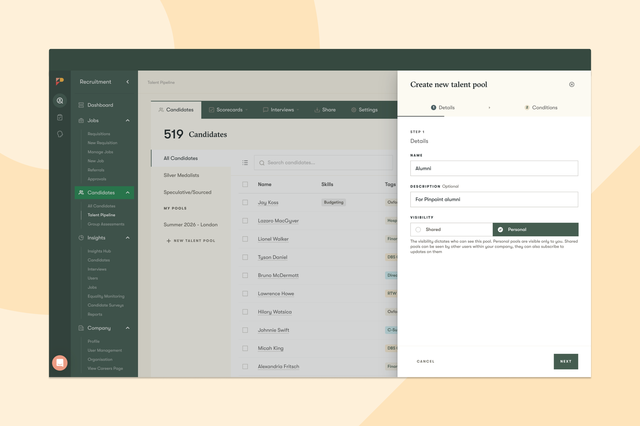
Task: Click the Pinpoint logo icon
Action: click(60, 81)
